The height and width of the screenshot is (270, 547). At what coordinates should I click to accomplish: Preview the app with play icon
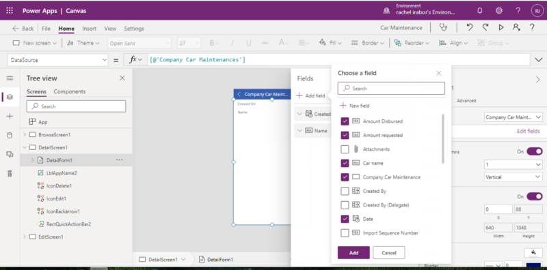pyautogui.click(x=501, y=27)
